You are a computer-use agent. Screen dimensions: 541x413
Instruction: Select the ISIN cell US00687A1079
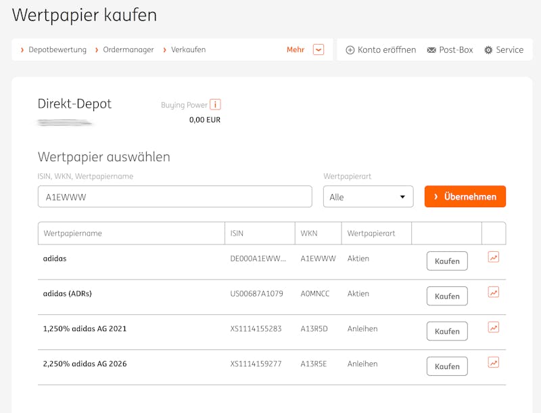click(x=257, y=294)
